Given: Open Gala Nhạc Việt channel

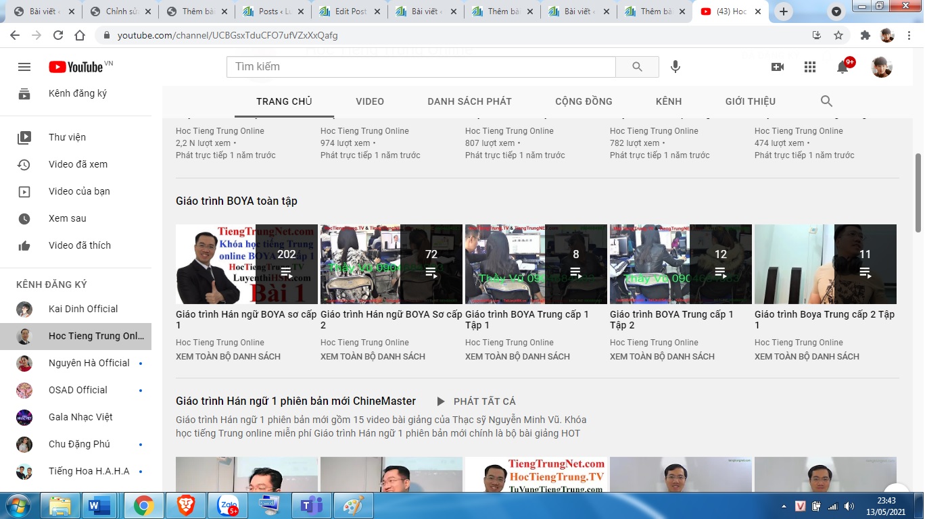Looking at the screenshot, I should [x=76, y=417].
